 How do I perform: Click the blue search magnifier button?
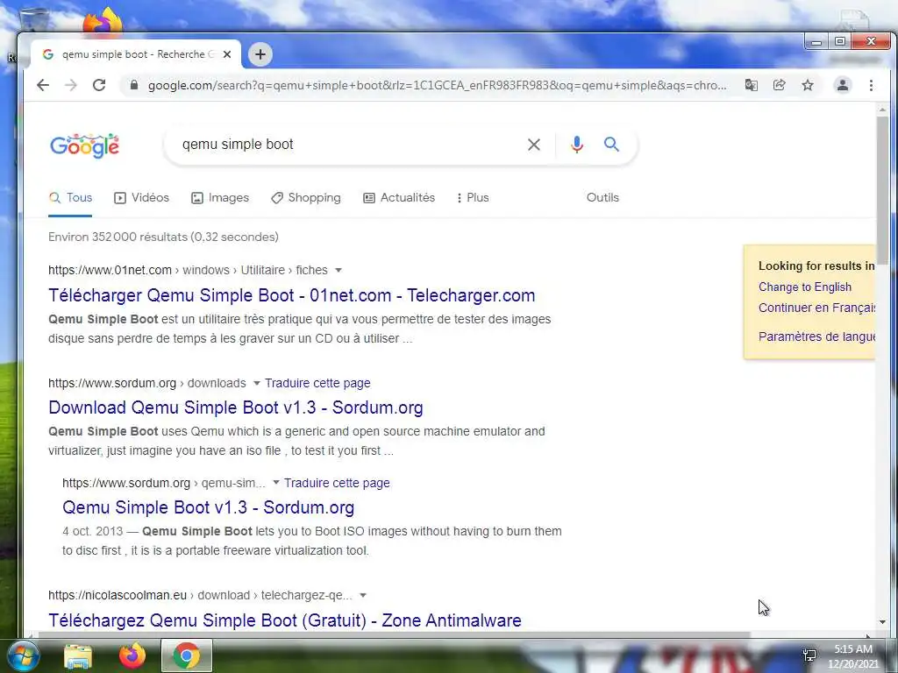(x=611, y=145)
